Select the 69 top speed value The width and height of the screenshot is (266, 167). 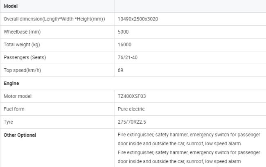tap(120, 70)
